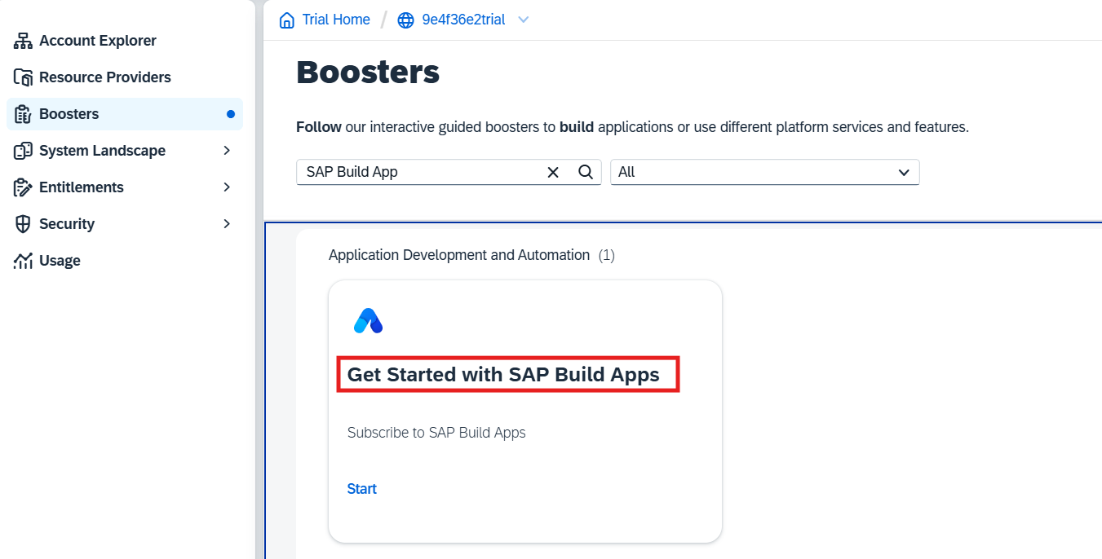Open Get Started with SAP Build Apps title
Image resolution: width=1102 pixels, height=559 pixels.
point(503,375)
